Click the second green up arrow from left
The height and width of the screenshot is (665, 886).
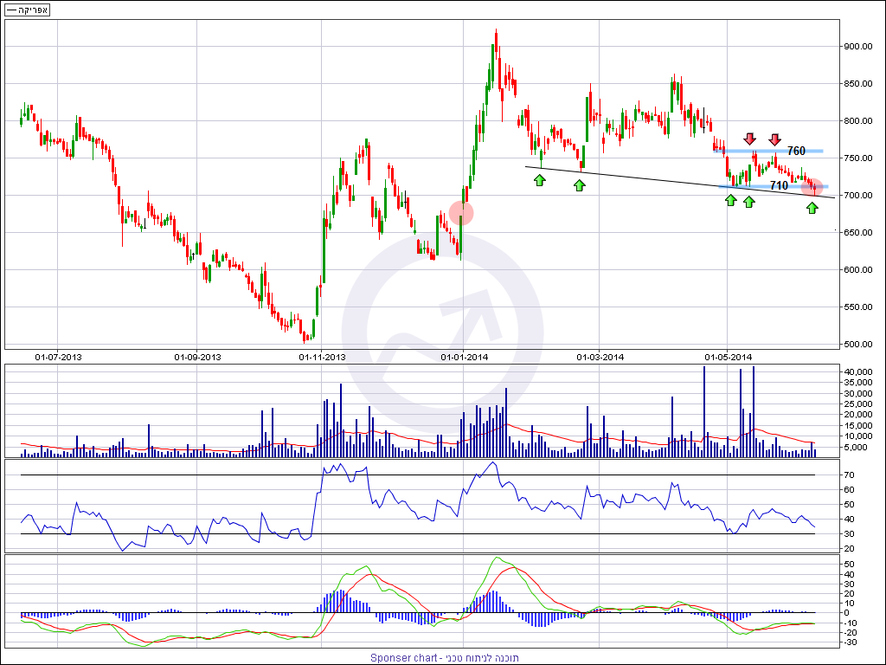(580, 184)
